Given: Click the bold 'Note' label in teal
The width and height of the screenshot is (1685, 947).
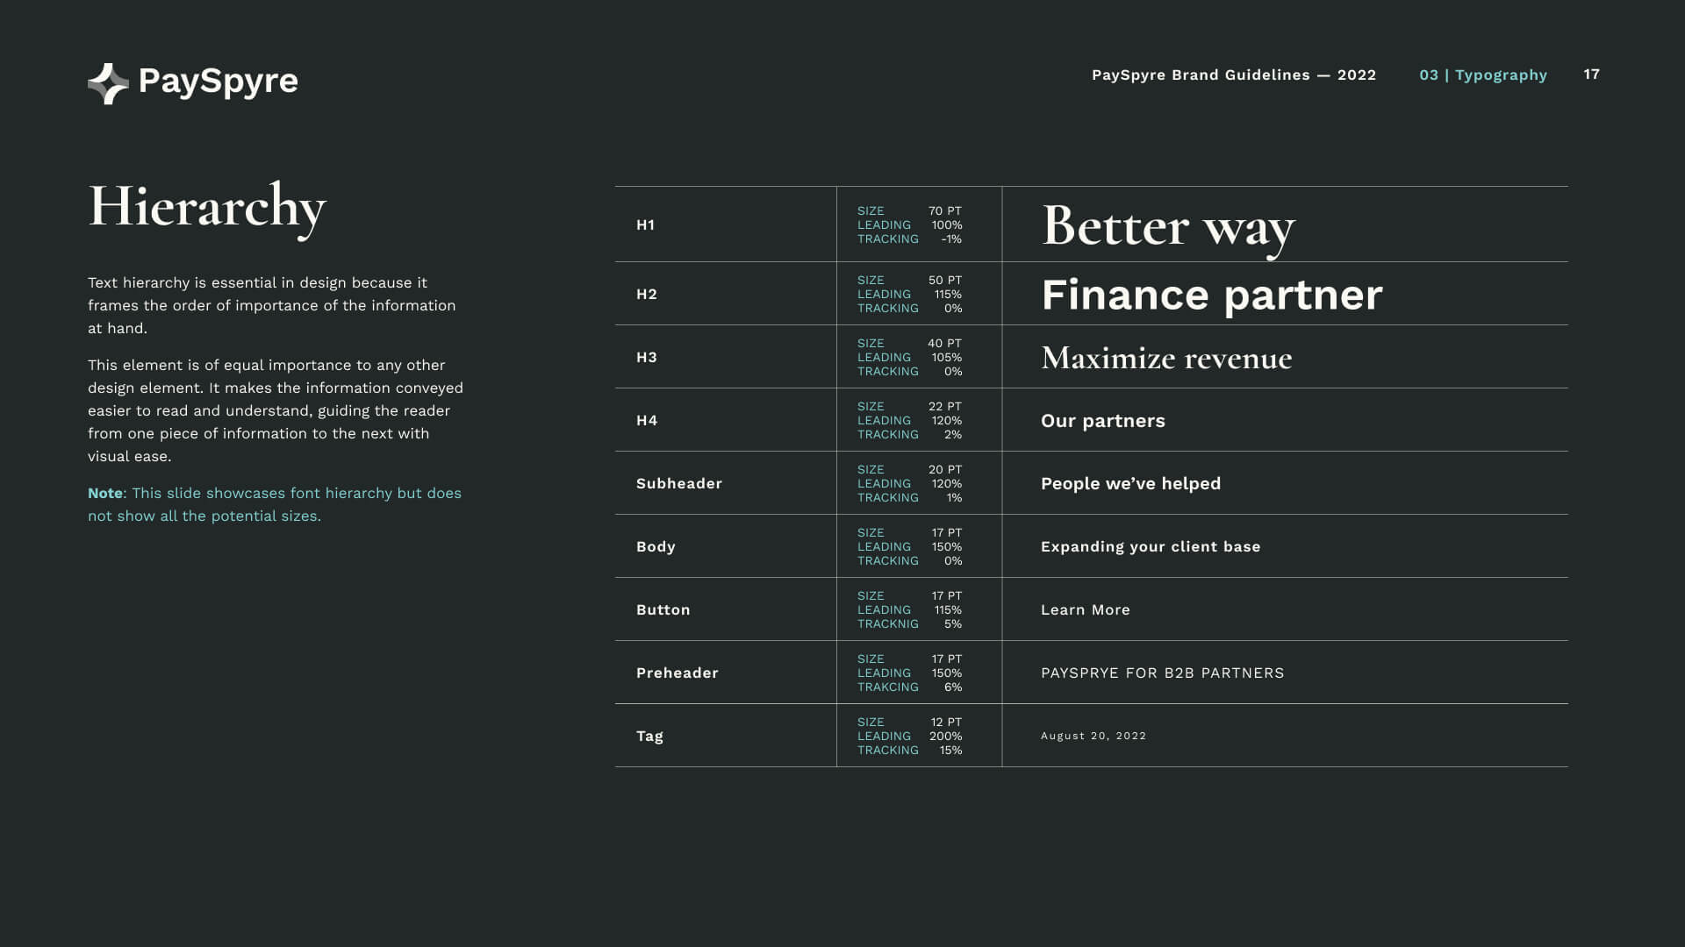Looking at the screenshot, I should tap(105, 494).
